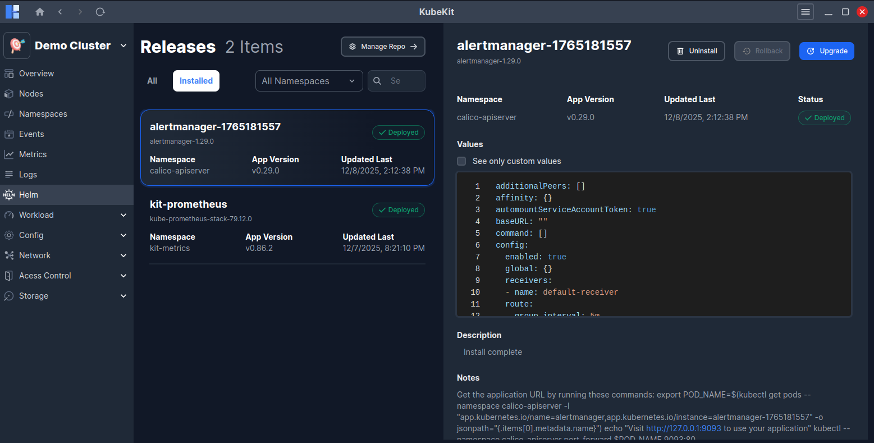Enable See only custom values checkbox
Image resolution: width=874 pixels, height=443 pixels.
(461, 161)
